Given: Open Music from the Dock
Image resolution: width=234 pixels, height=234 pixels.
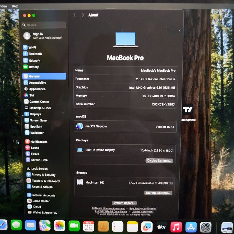Looking at the screenshot, I should [x=176, y=227].
